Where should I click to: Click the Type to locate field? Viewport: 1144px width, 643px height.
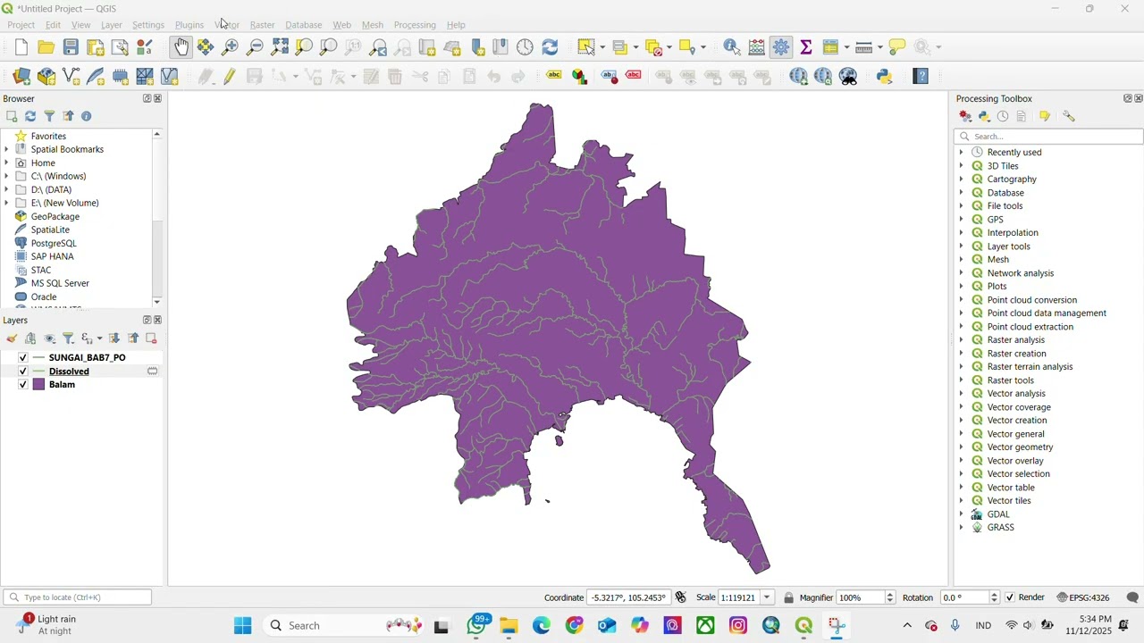coord(78,597)
